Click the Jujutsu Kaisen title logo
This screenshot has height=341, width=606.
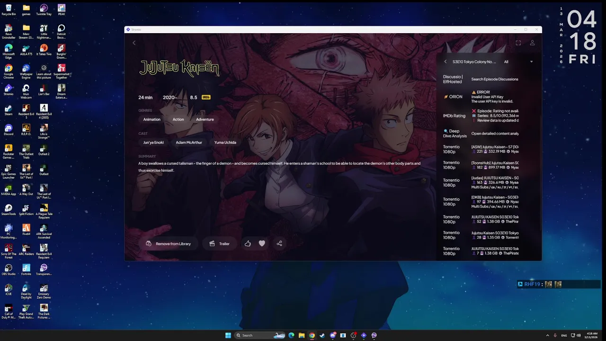(x=179, y=68)
